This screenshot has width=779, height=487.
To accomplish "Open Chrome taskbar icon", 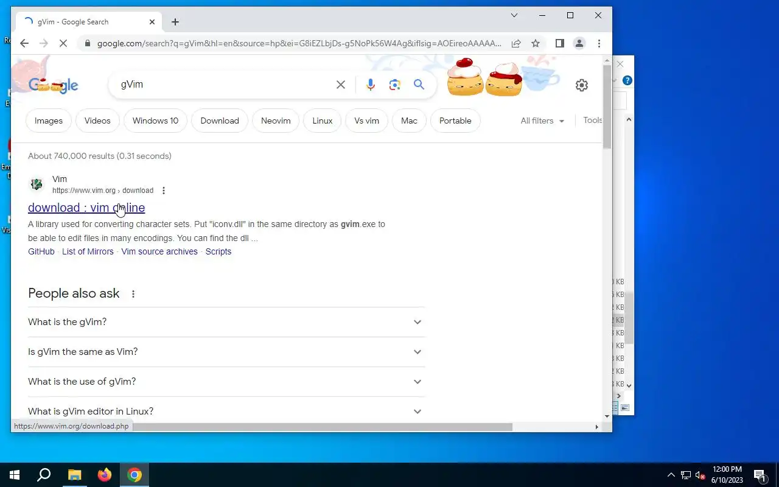I will 134,475.
